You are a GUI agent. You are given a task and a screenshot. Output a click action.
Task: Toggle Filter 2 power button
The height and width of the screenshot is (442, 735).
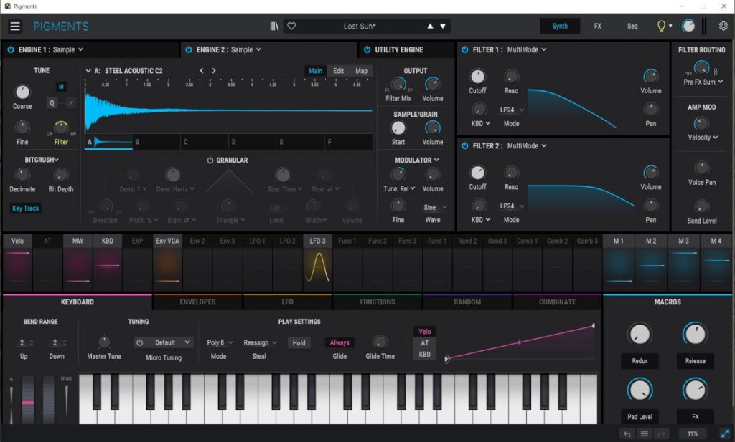coord(464,146)
